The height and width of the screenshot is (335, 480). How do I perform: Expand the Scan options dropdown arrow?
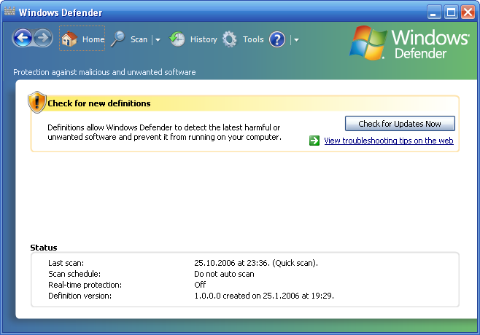point(158,40)
